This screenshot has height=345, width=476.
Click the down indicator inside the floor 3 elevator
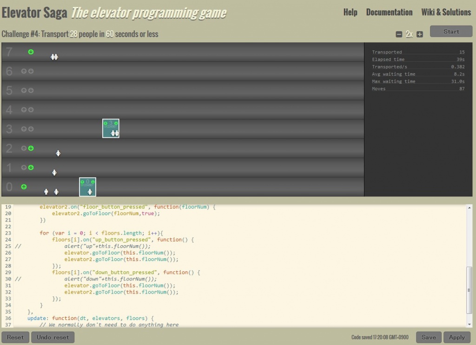(116, 124)
